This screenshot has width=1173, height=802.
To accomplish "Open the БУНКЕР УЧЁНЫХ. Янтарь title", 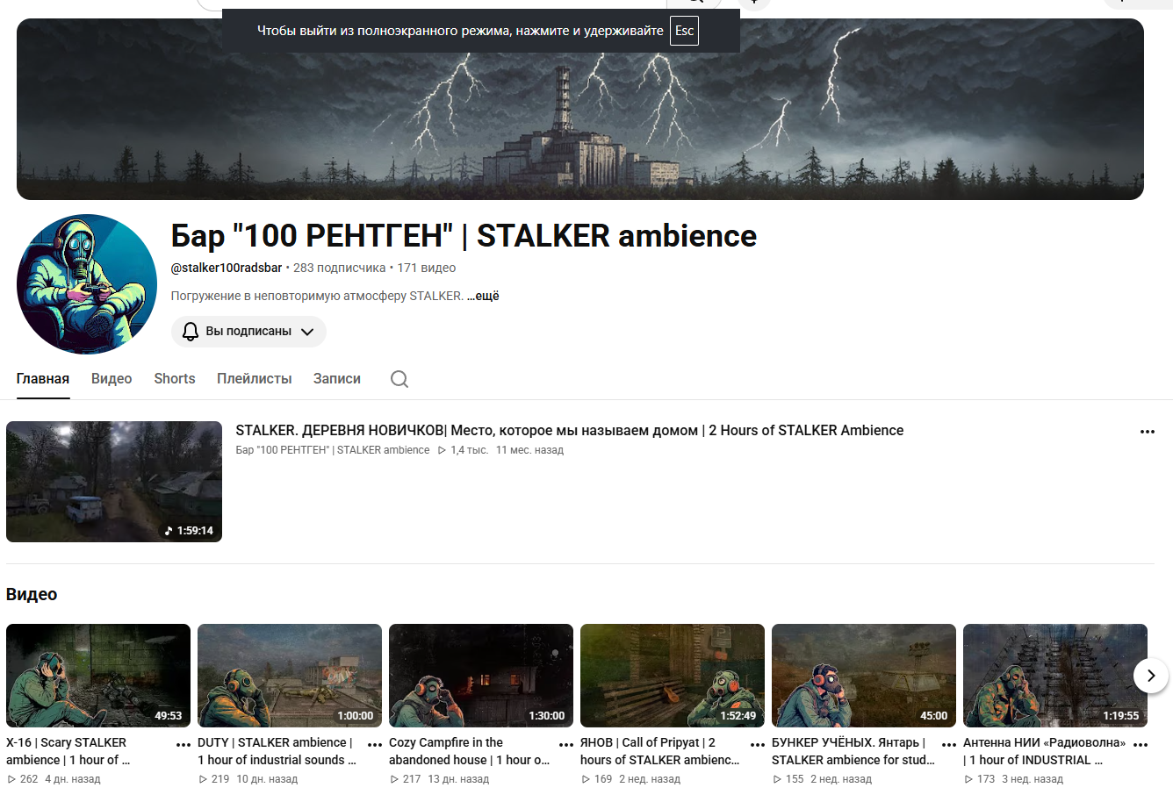I will 853,751.
